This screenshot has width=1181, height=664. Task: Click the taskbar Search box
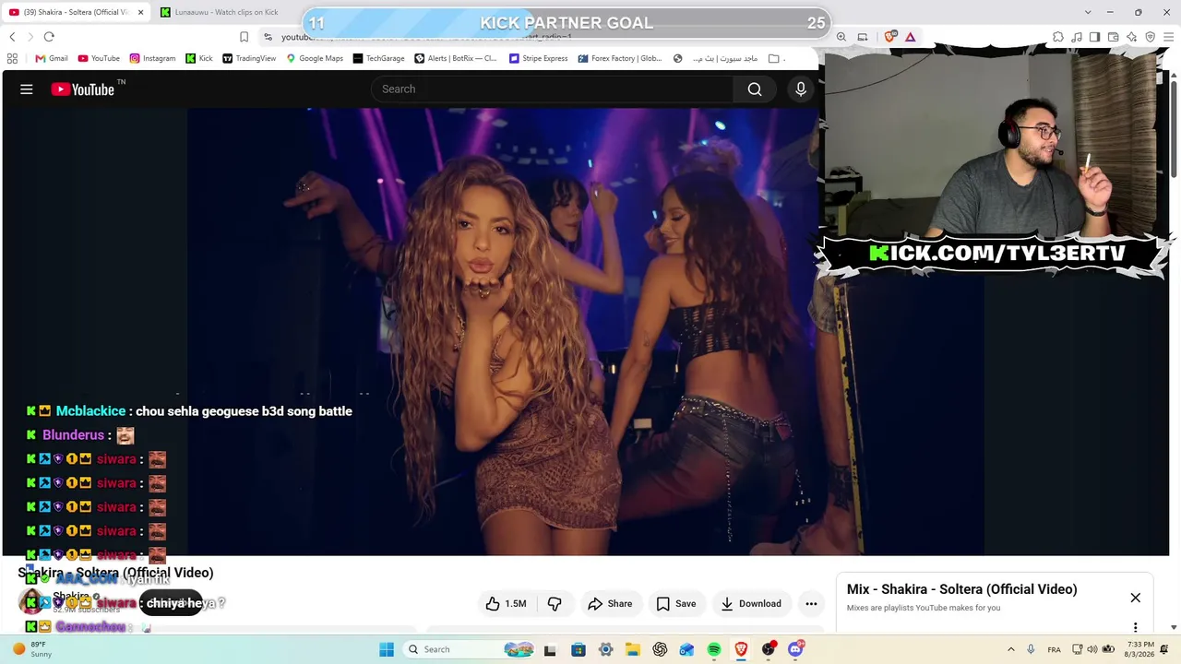click(x=471, y=649)
